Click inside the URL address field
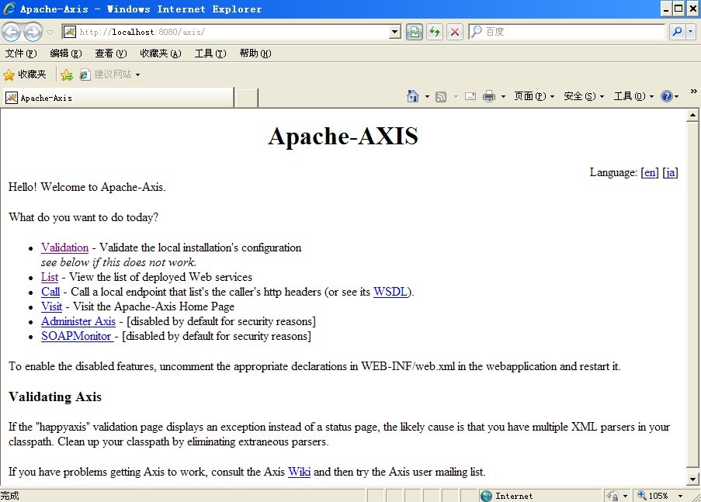 pyautogui.click(x=233, y=31)
